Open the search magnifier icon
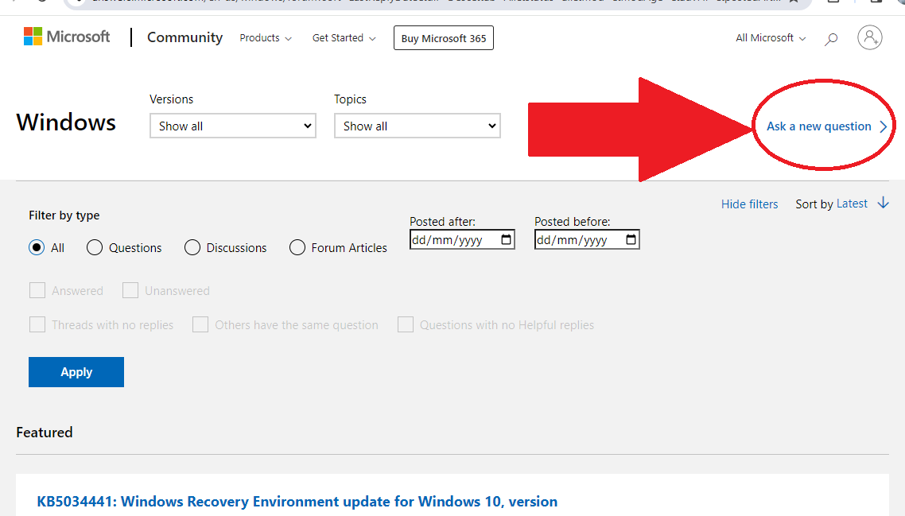The image size is (905, 516). [831, 39]
